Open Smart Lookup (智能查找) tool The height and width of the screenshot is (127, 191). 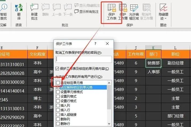click(3, 12)
